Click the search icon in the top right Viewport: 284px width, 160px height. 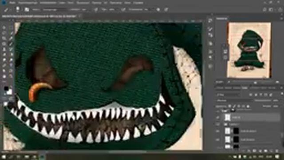pos(264,10)
